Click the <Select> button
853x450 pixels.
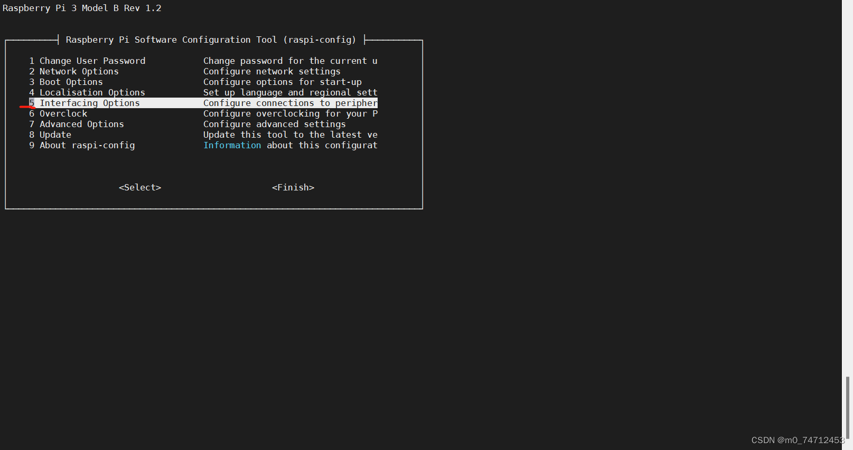click(x=140, y=187)
